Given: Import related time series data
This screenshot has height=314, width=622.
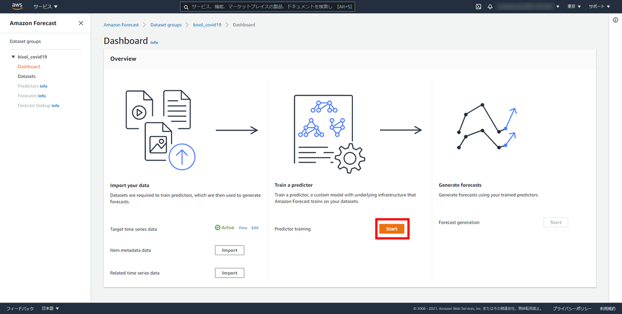Looking at the screenshot, I should (229, 273).
